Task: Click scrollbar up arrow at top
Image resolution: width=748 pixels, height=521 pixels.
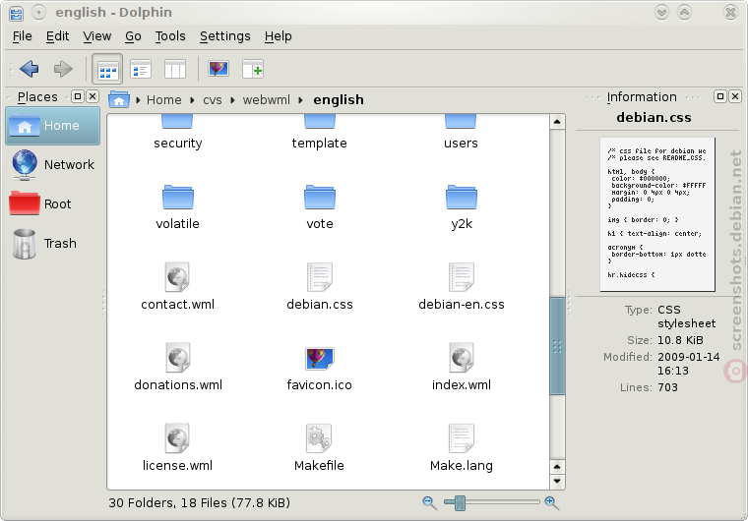Action: 557,122
